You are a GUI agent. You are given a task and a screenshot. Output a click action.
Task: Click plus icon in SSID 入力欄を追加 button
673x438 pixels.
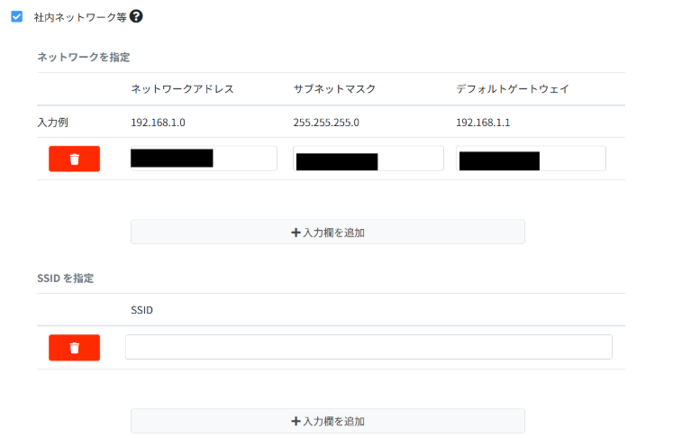pos(296,421)
